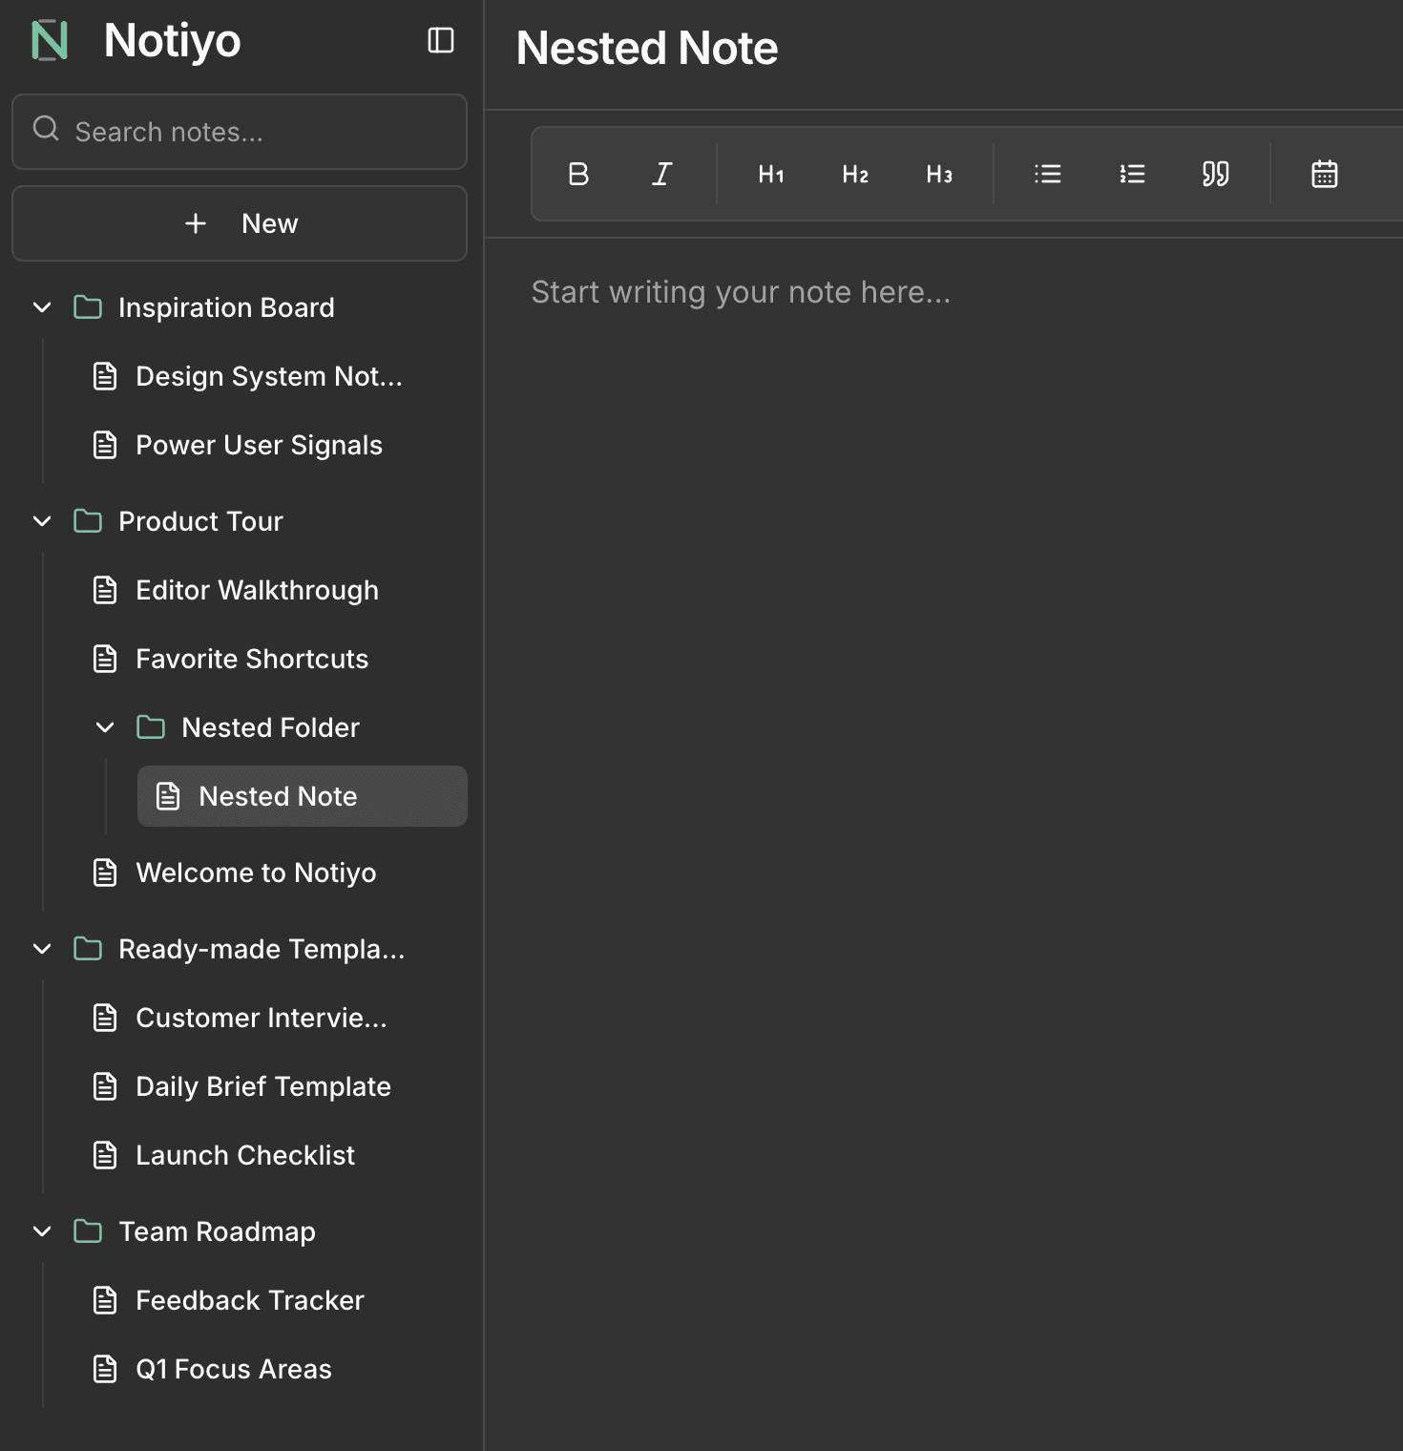Toggle the sidebar panel visibility
1403x1451 pixels.
coord(440,41)
